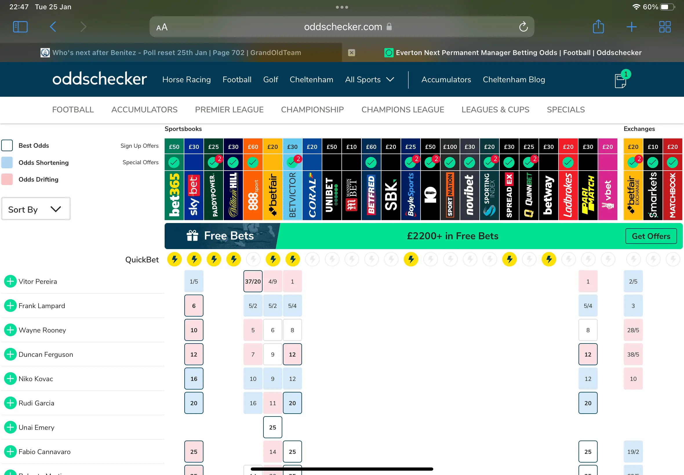The image size is (684, 475).
Task: Click the Matchbook exchange logo
Action: click(x=672, y=195)
